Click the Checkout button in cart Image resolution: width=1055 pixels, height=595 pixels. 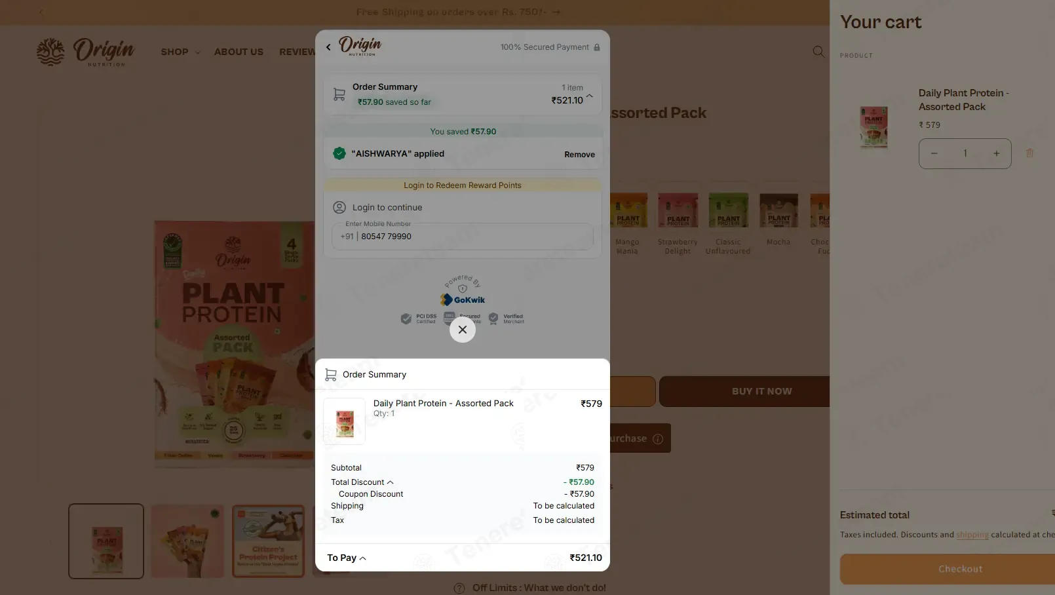[948, 569]
